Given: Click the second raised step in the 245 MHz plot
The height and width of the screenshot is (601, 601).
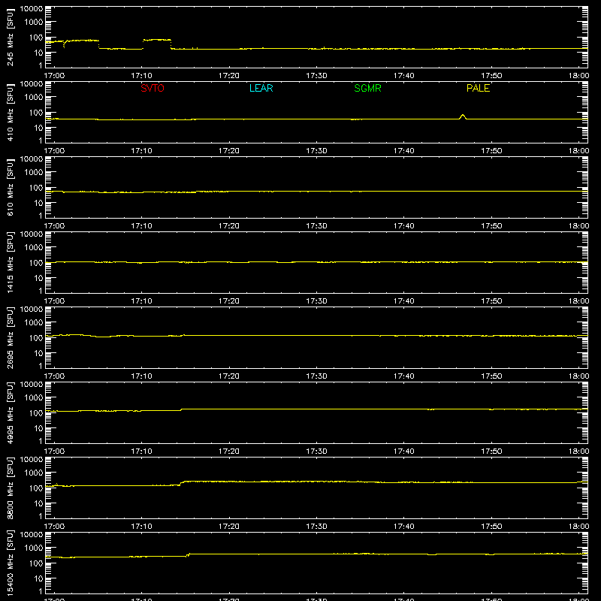Looking at the screenshot, I should click(157, 40).
